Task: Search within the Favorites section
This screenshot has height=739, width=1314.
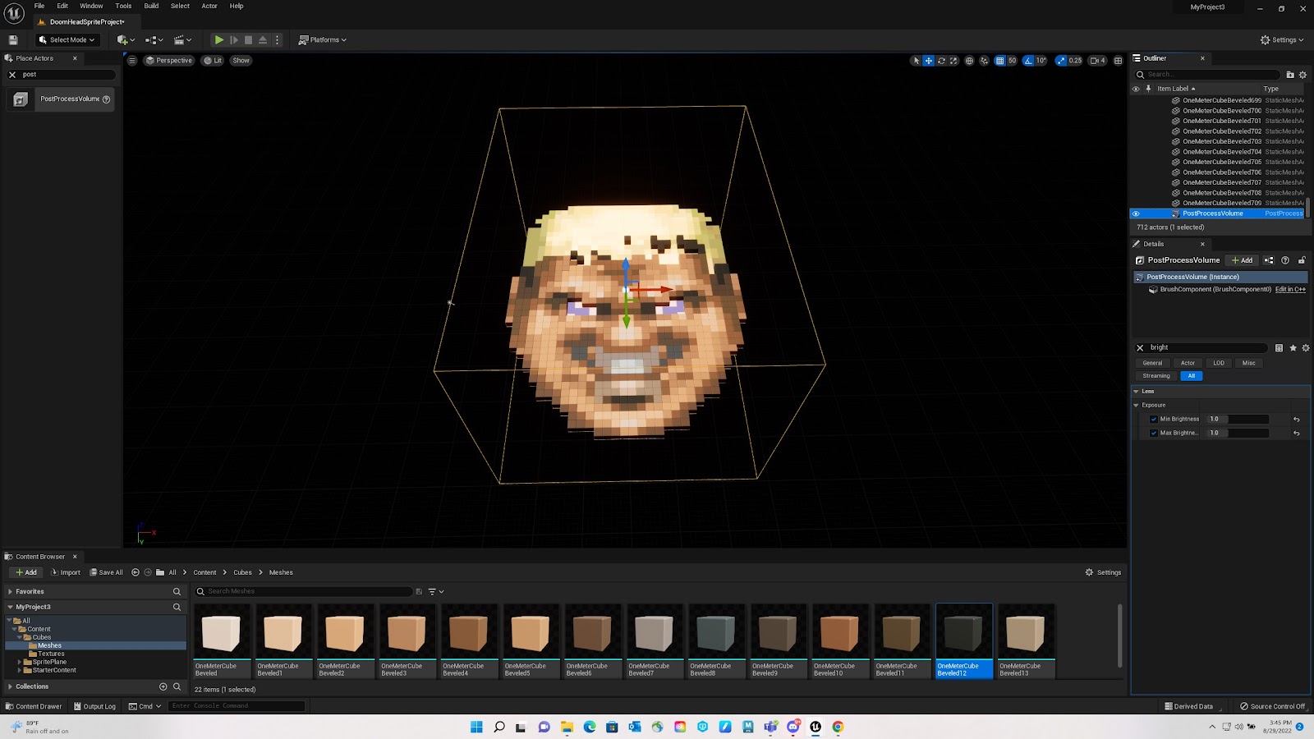Action: pyautogui.click(x=177, y=592)
